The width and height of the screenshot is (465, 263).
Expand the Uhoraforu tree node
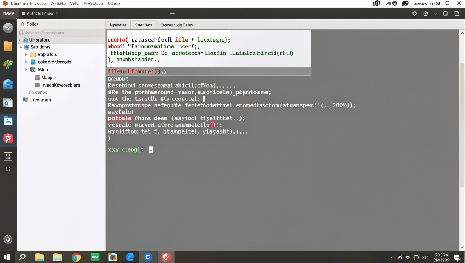coord(20,40)
